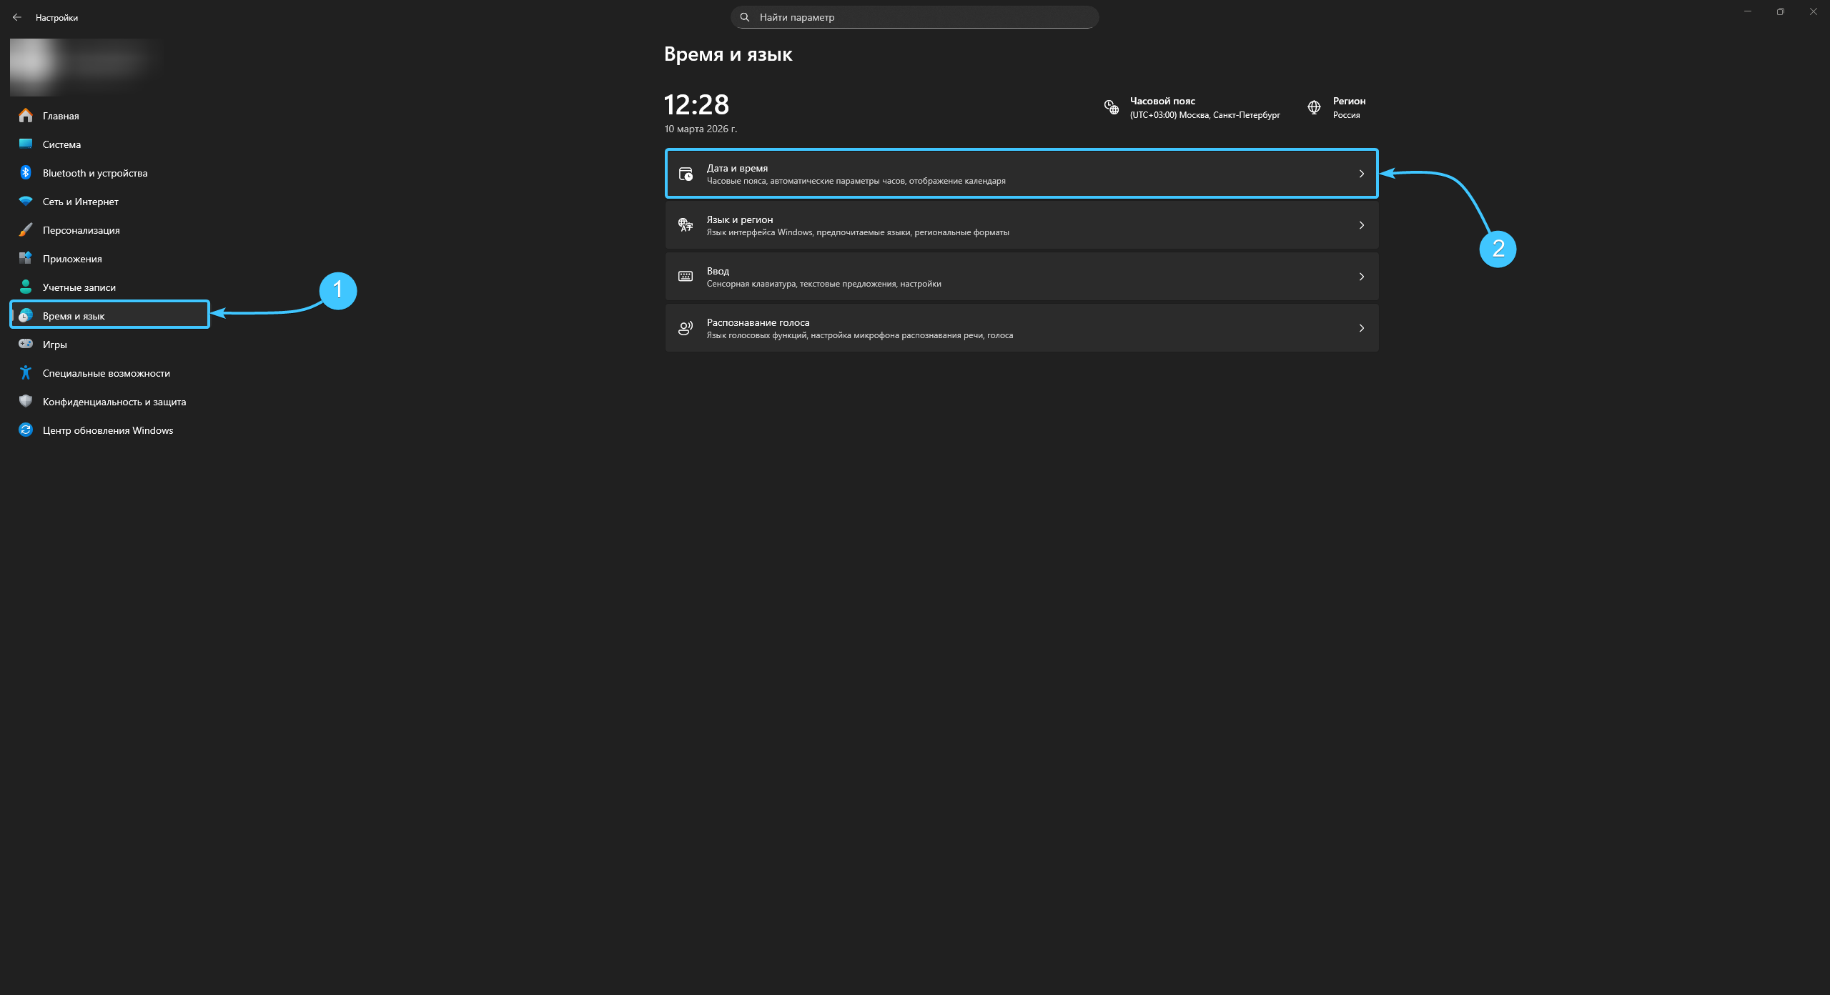Screen dimensions: 1830x995
Task: Select Учетные записи in sidebar
Action: [x=79, y=287]
